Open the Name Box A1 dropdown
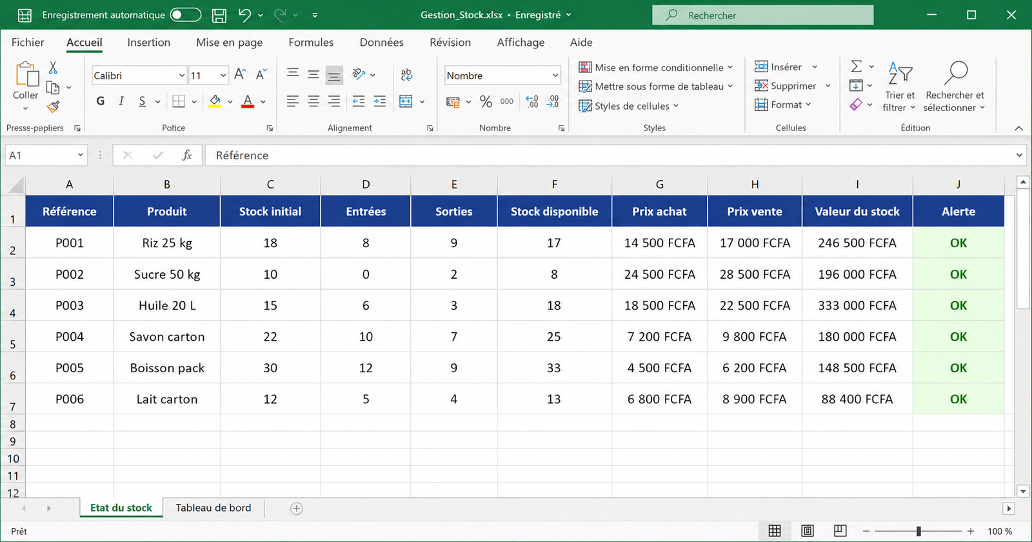This screenshot has width=1032, height=542. (x=81, y=155)
